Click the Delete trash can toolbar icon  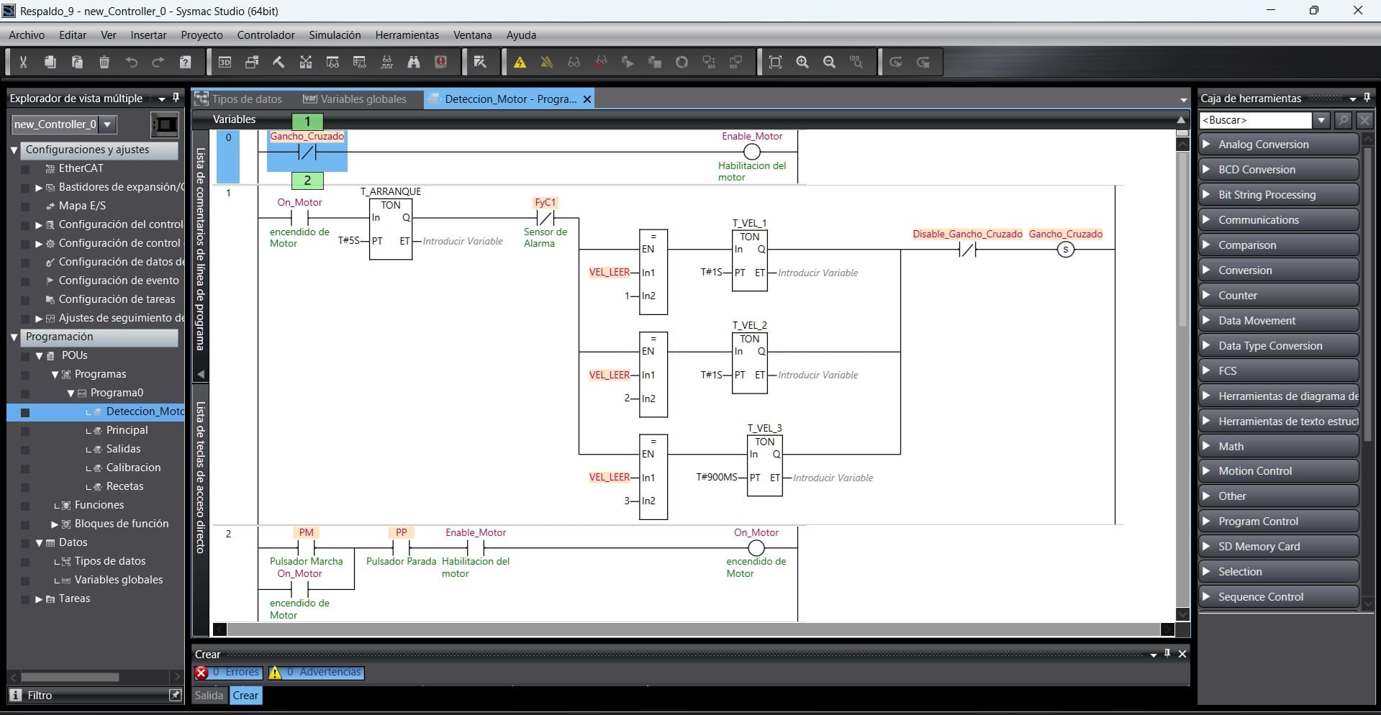pyautogui.click(x=104, y=63)
